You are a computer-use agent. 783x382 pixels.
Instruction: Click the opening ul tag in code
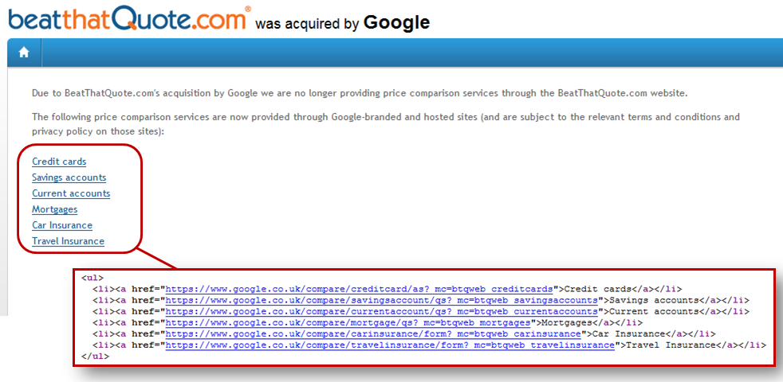91,278
